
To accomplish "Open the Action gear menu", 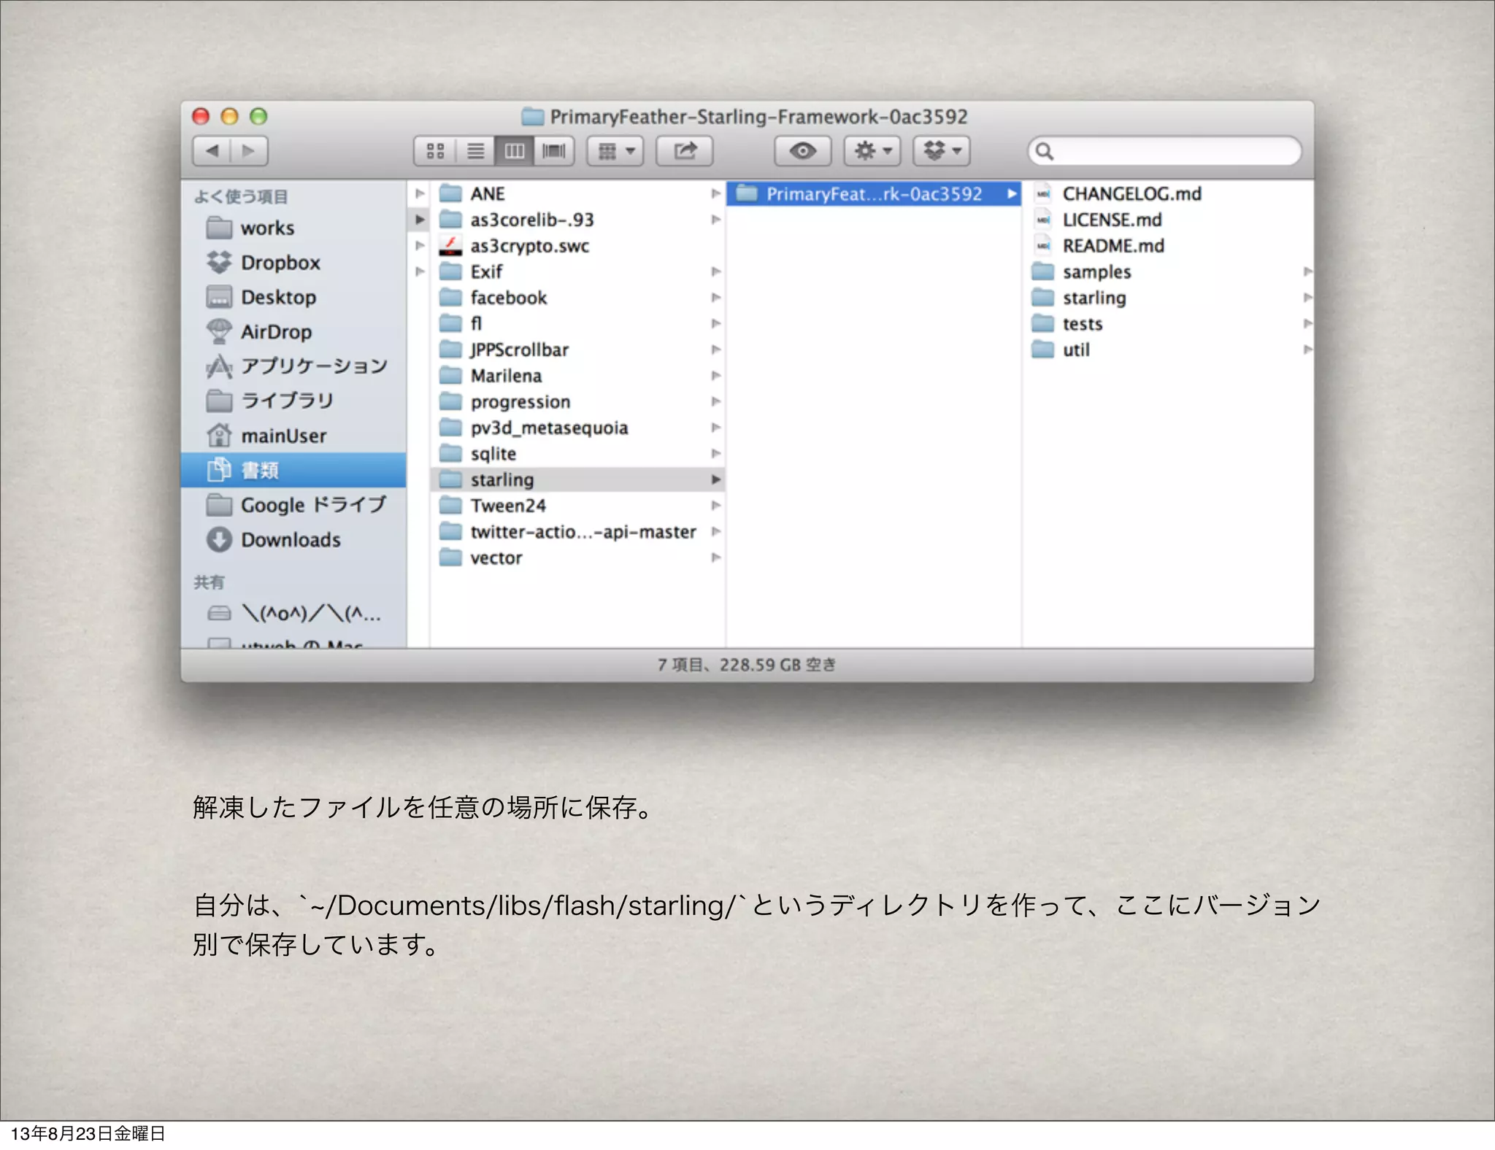I will [872, 151].
